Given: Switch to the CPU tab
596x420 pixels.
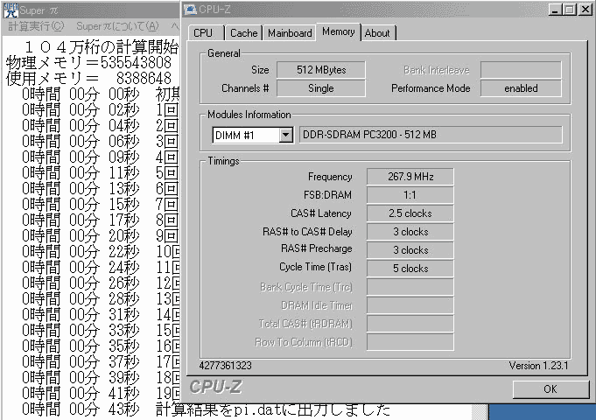Looking at the screenshot, I should click(x=203, y=33).
